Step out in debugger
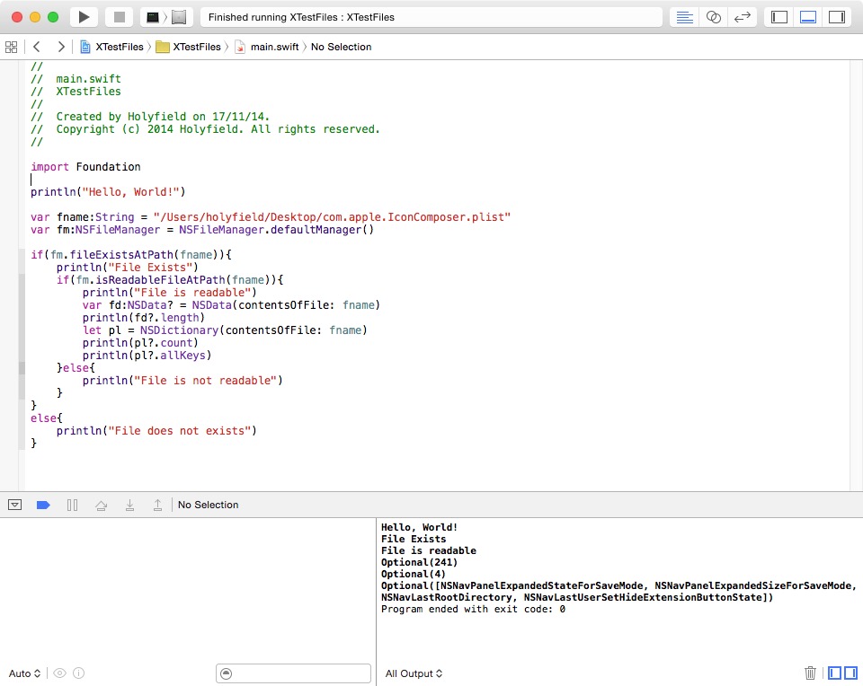 pos(157,505)
